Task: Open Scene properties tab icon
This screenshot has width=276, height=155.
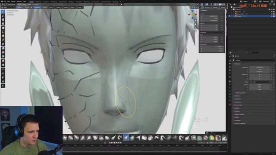Action: tap(230, 70)
